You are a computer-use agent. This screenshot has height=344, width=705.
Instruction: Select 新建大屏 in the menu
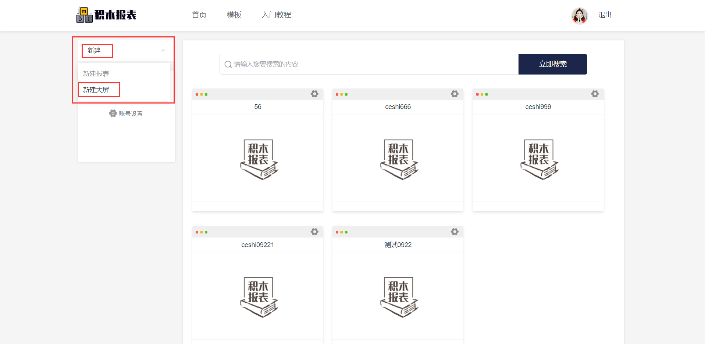click(96, 90)
